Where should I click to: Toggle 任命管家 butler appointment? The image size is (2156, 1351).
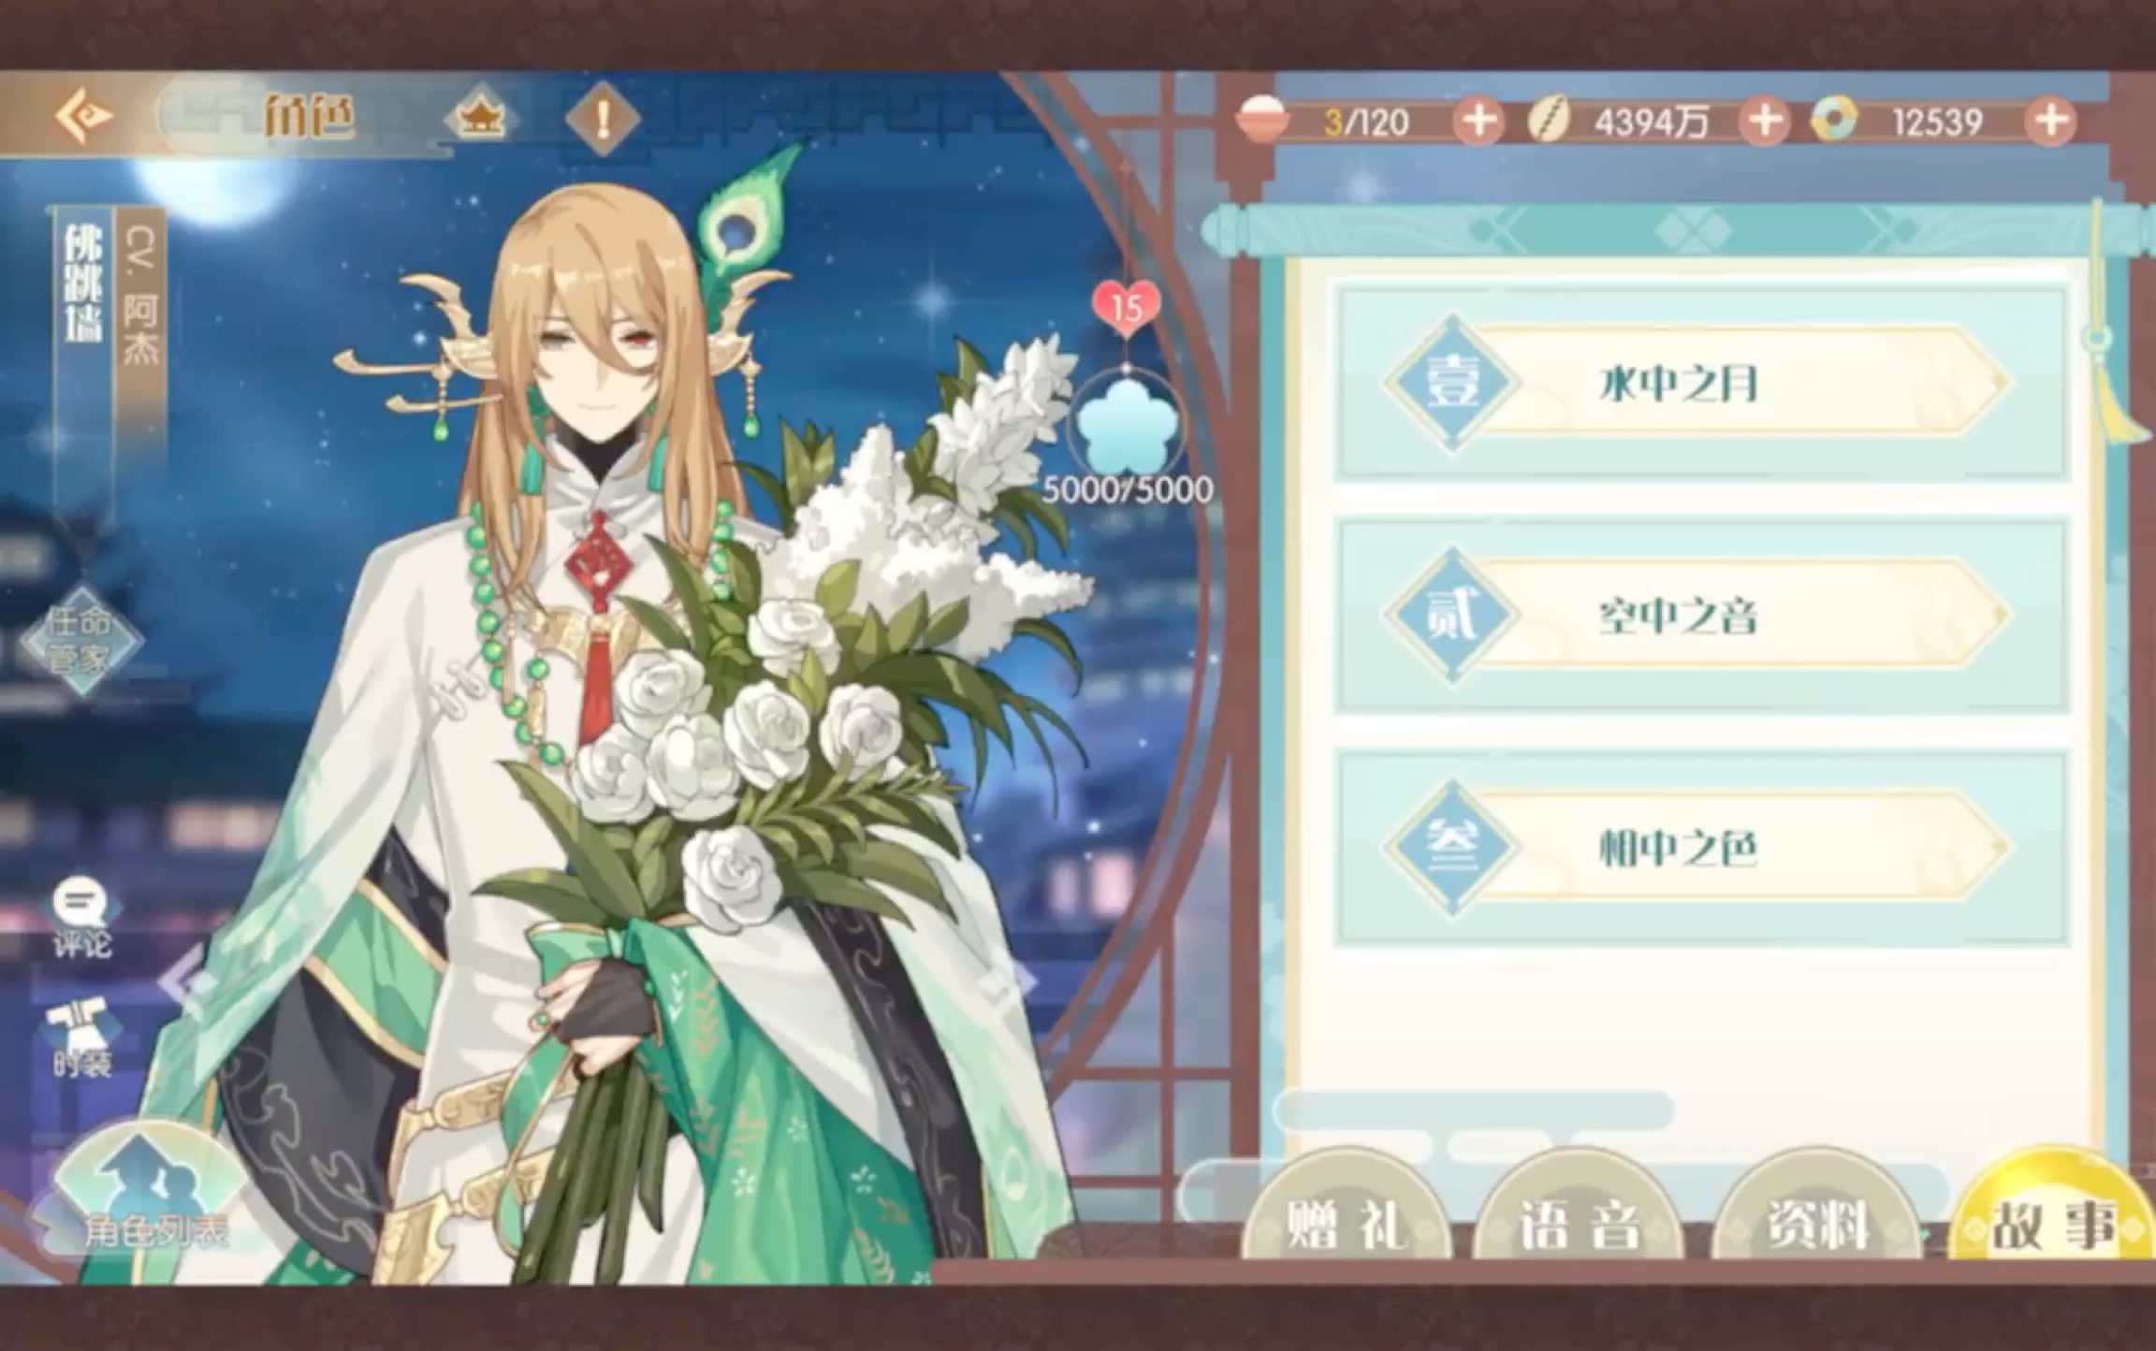tap(81, 641)
